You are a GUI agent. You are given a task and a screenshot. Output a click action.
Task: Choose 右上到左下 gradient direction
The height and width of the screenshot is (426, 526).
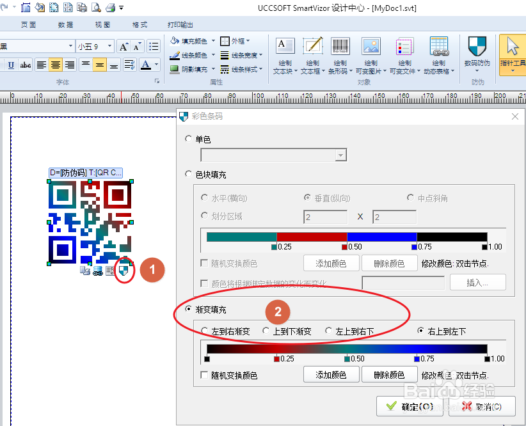[x=420, y=331]
